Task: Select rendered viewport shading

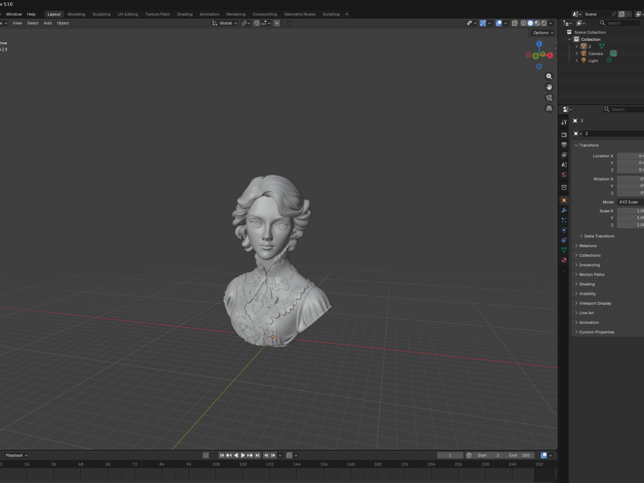Action: (x=544, y=23)
